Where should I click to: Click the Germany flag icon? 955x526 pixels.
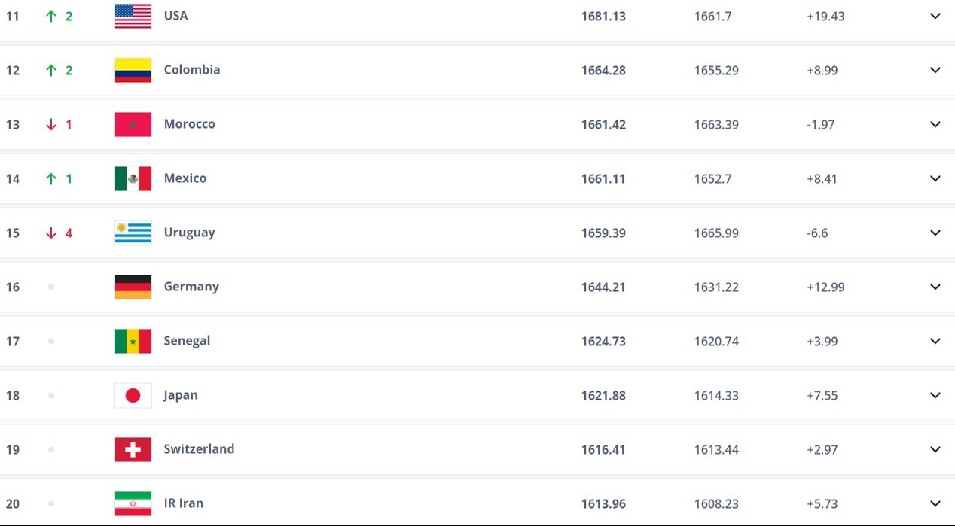point(133,287)
